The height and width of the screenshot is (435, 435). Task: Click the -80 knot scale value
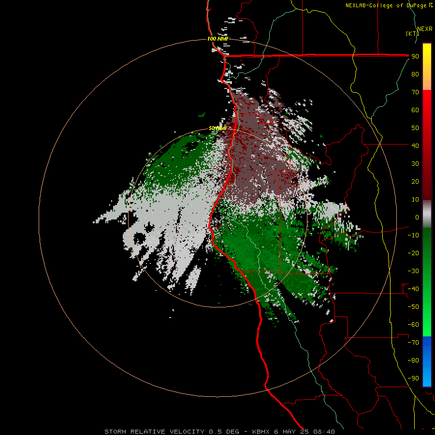[413, 361]
